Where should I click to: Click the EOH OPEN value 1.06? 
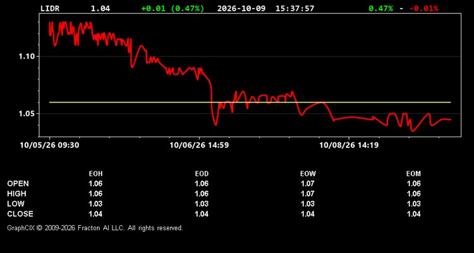95,183
